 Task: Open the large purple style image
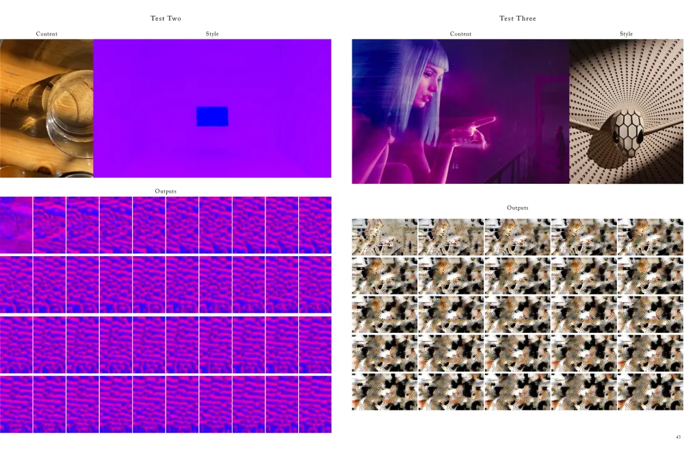point(212,108)
